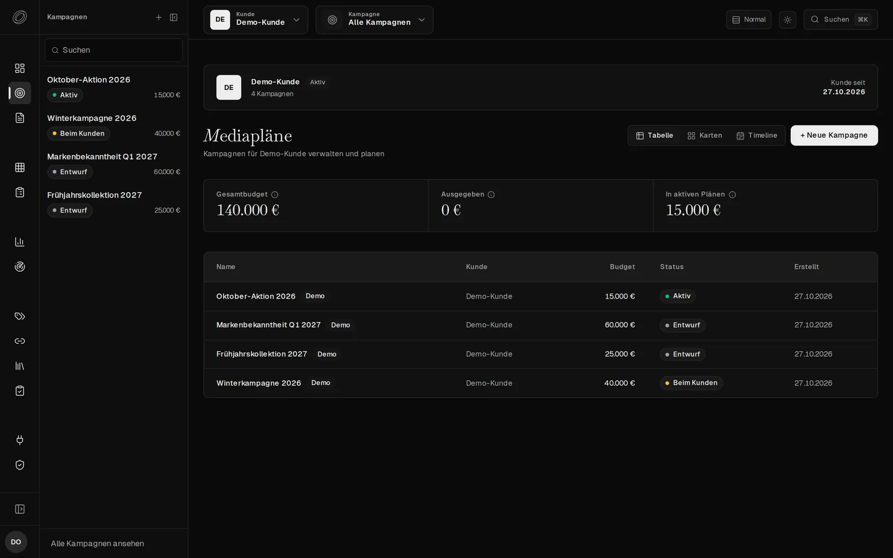The width and height of the screenshot is (893, 558).
Task: Click the clipboard check icon in the sidebar
Action: (x=20, y=391)
